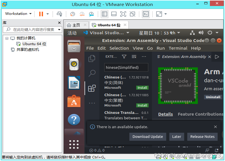Image resolution: width=225 pixels, height=161 pixels.
Task: Click the sound volume icon in Ubuntu top bar
Action: pos(201,33)
